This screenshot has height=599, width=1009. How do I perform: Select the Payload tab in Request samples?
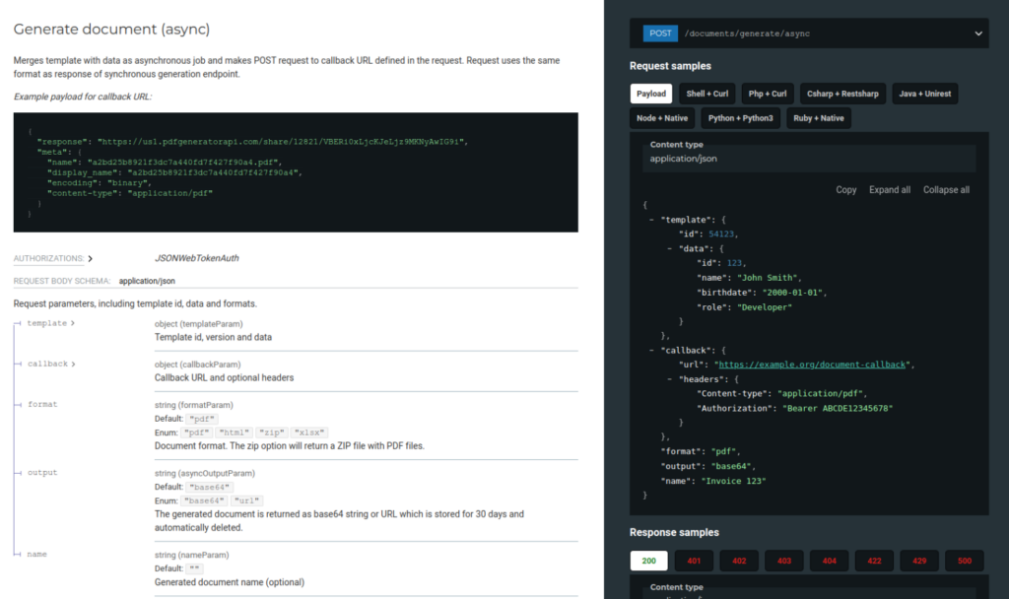pyautogui.click(x=651, y=94)
